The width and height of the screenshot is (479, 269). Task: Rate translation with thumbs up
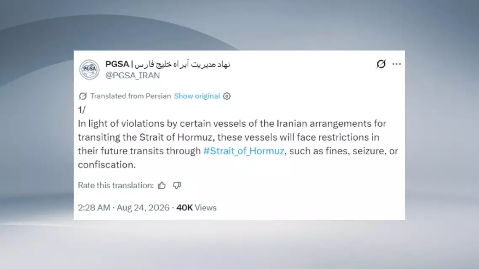point(162,185)
